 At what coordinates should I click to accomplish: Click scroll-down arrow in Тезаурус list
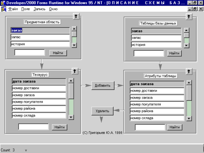point(71,117)
